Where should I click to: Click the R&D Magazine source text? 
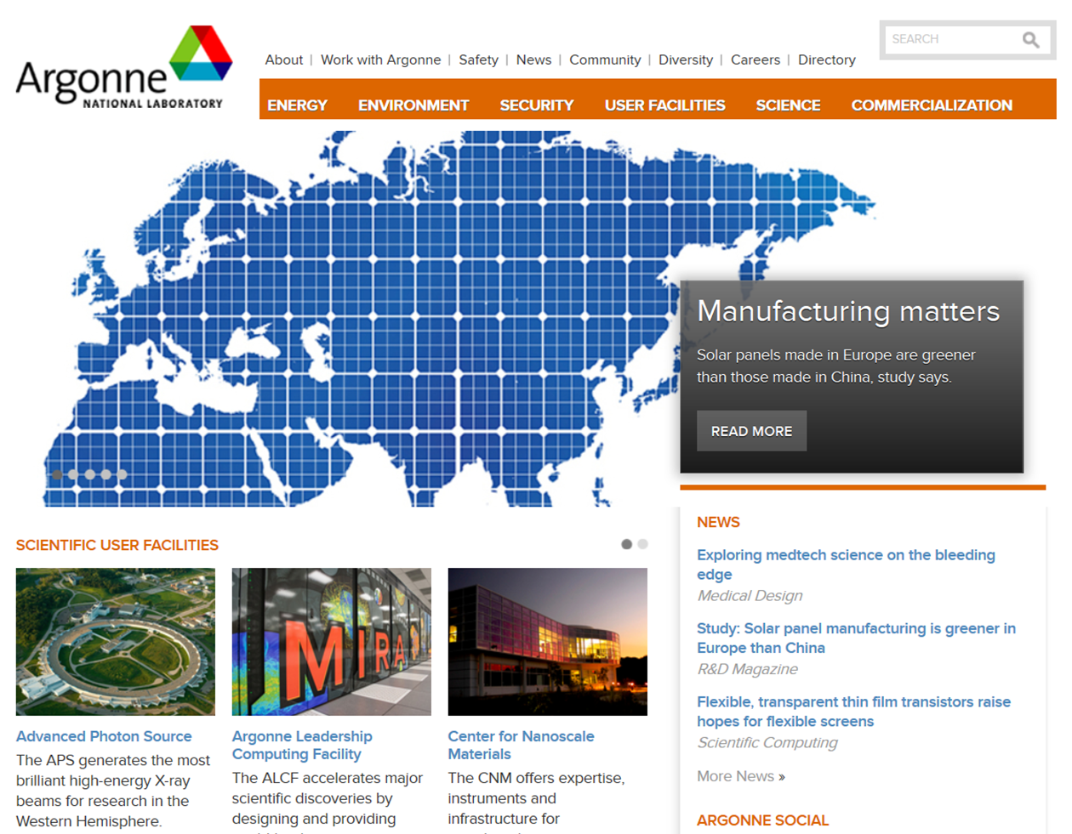coord(747,669)
